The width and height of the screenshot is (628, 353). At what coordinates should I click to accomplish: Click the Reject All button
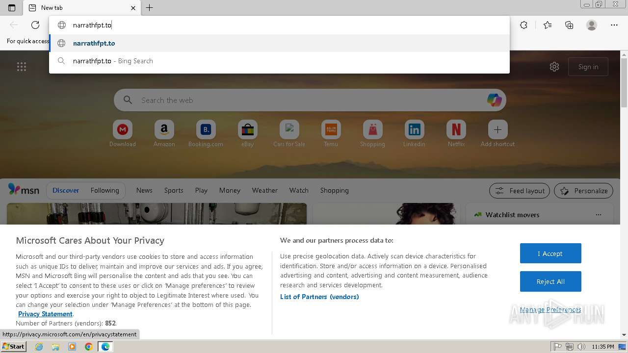tap(550, 281)
